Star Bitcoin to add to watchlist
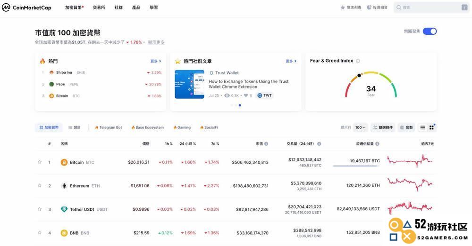This screenshot has width=472, height=246. point(40,162)
